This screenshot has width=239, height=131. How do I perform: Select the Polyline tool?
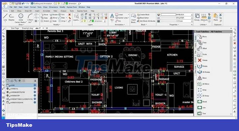pos(11,17)
